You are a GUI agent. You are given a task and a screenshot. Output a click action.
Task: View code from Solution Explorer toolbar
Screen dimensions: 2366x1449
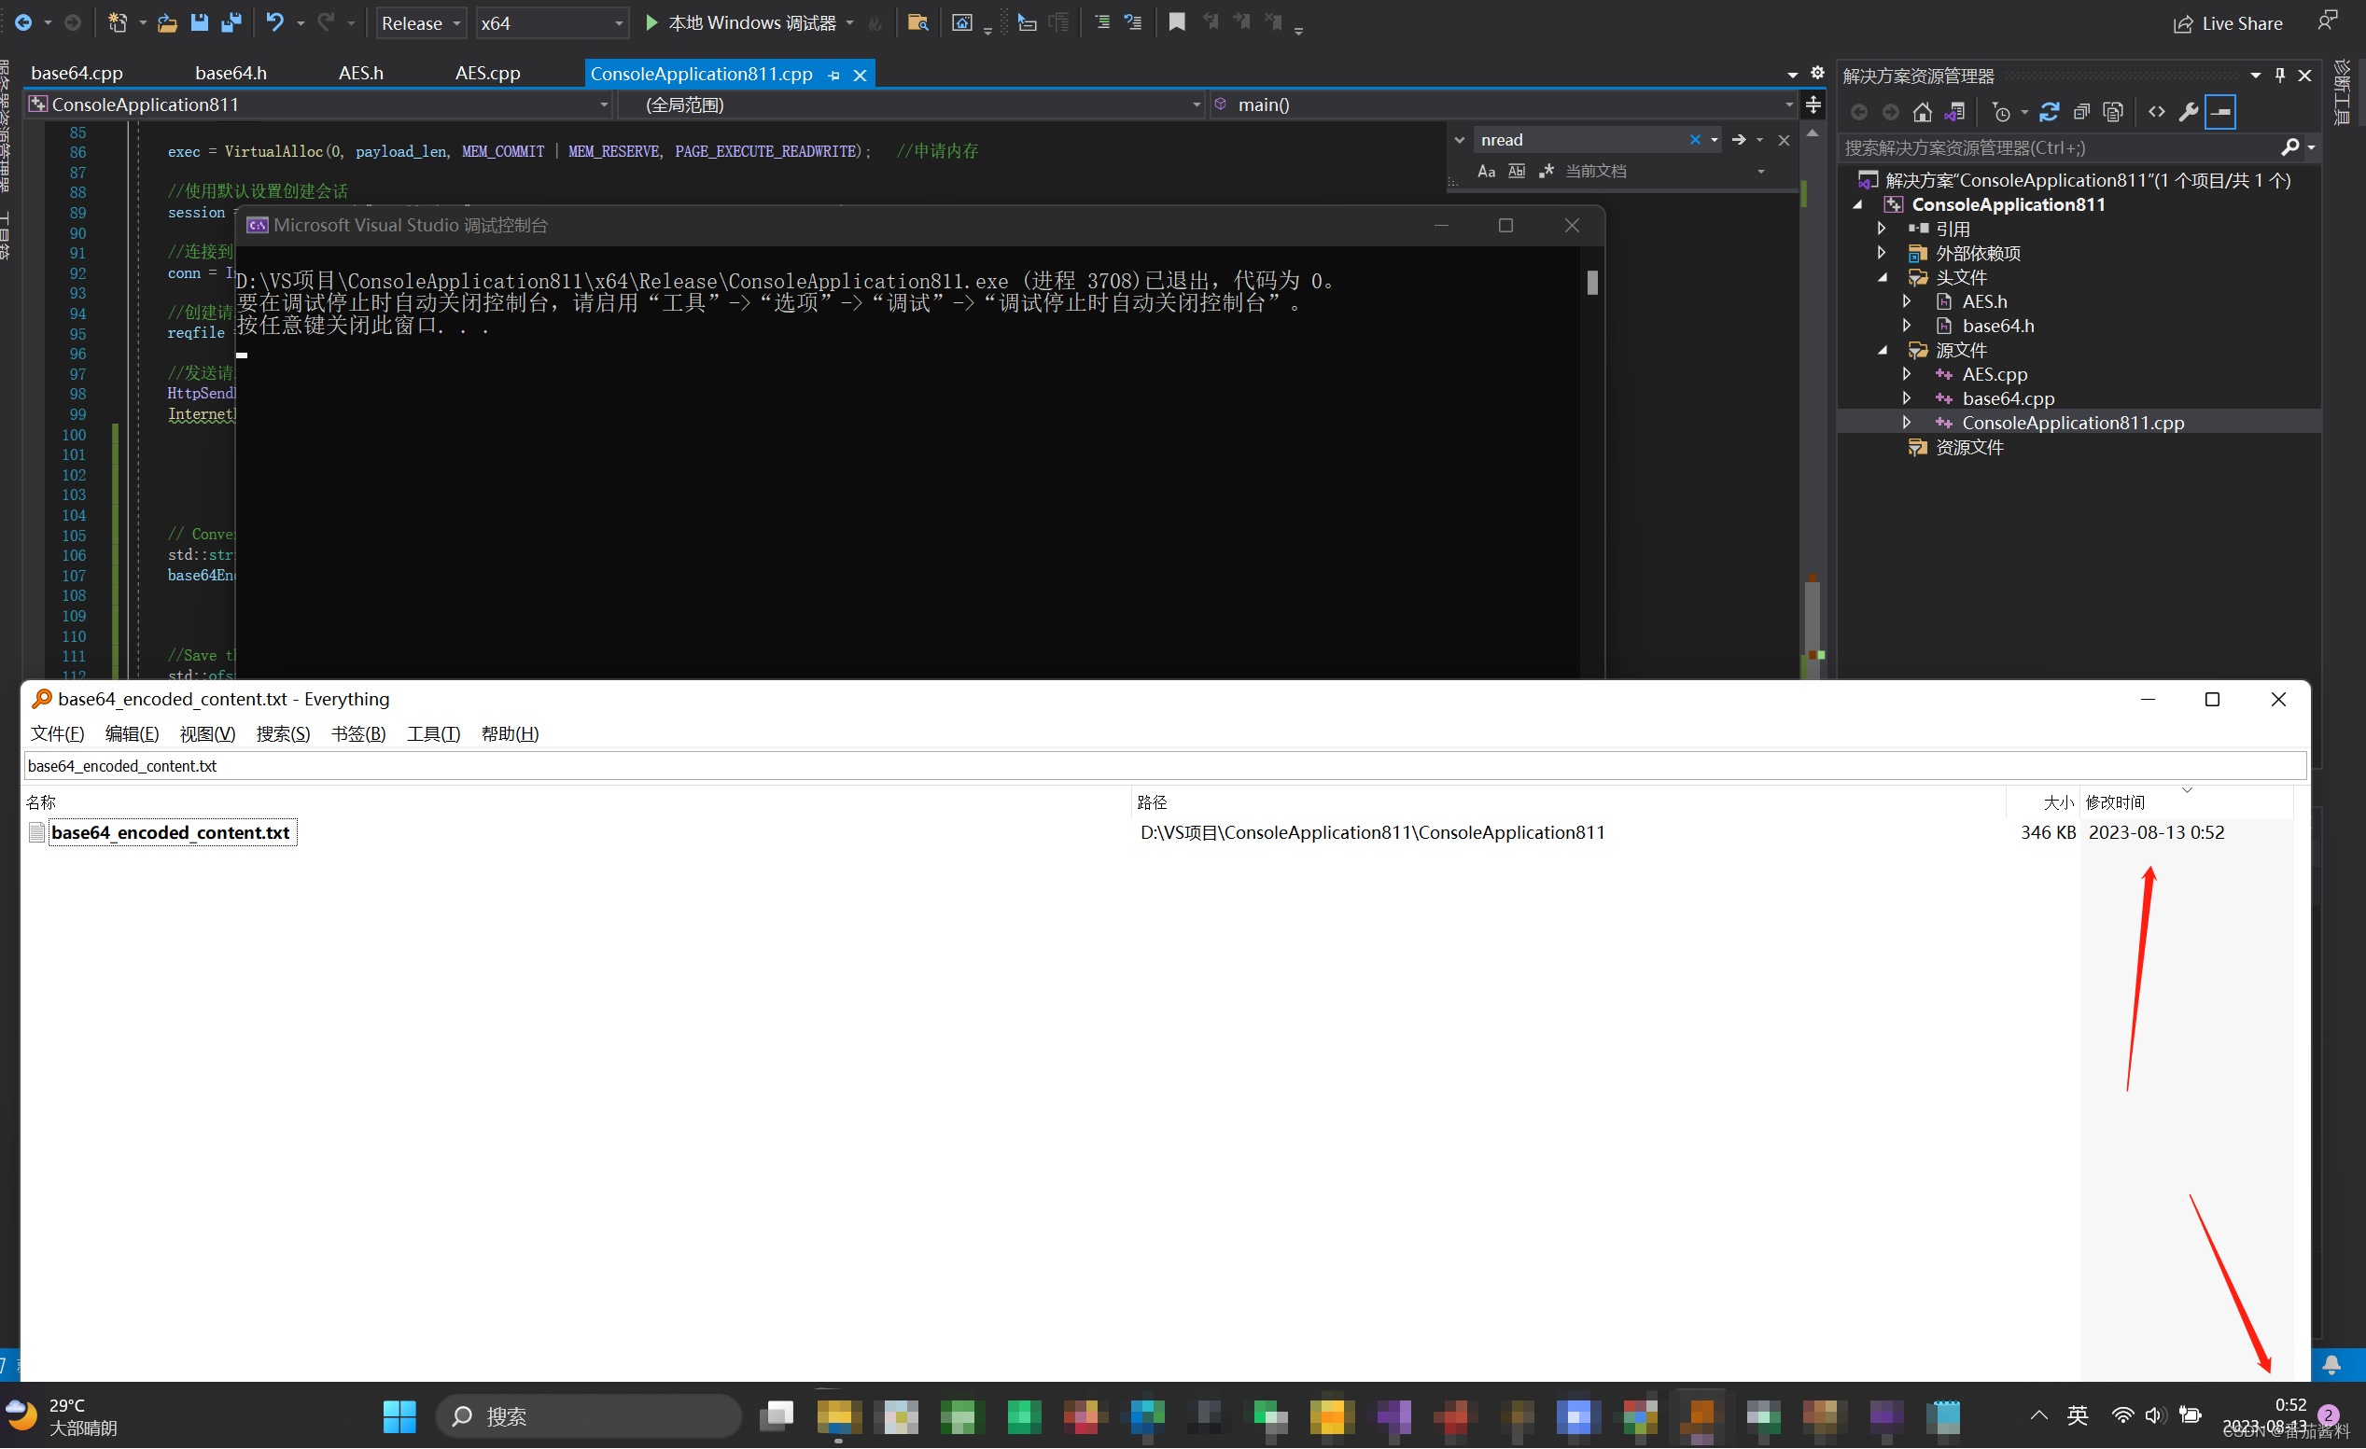click(2157, 112)
